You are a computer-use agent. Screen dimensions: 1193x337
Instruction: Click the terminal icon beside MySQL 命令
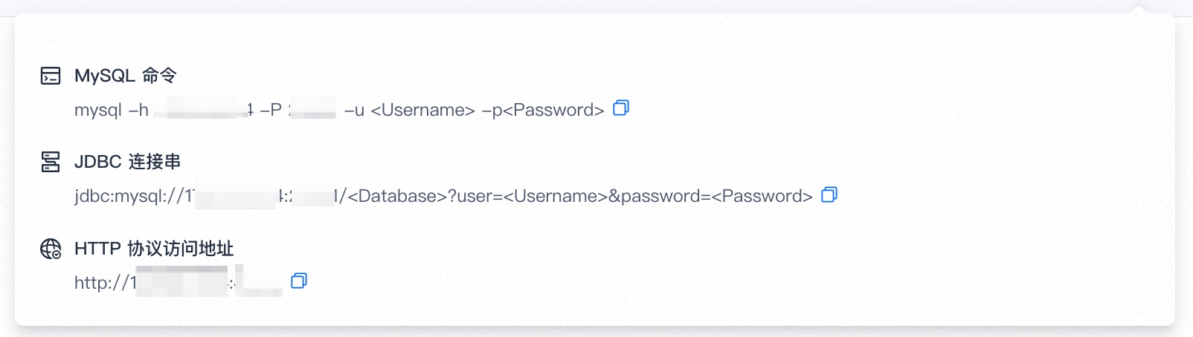point(51,76)
